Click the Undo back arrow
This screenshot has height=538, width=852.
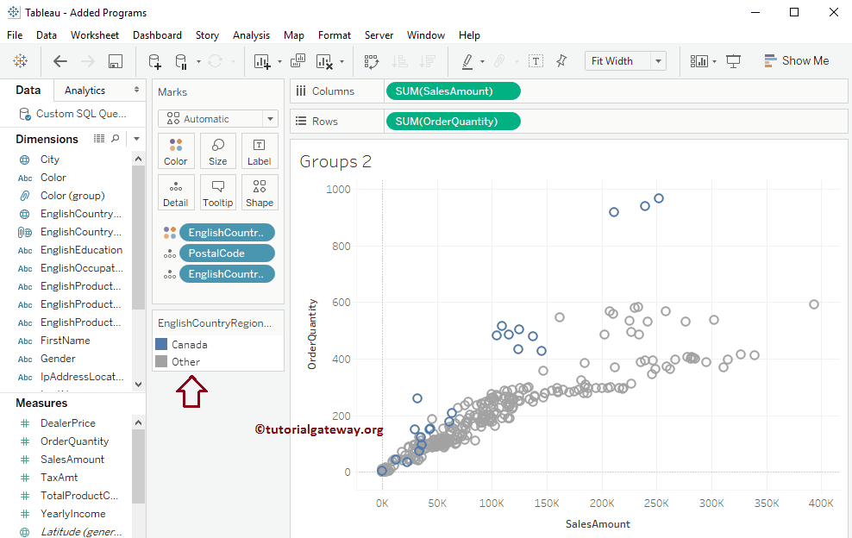pyautogui.click(x=60, y=61)
